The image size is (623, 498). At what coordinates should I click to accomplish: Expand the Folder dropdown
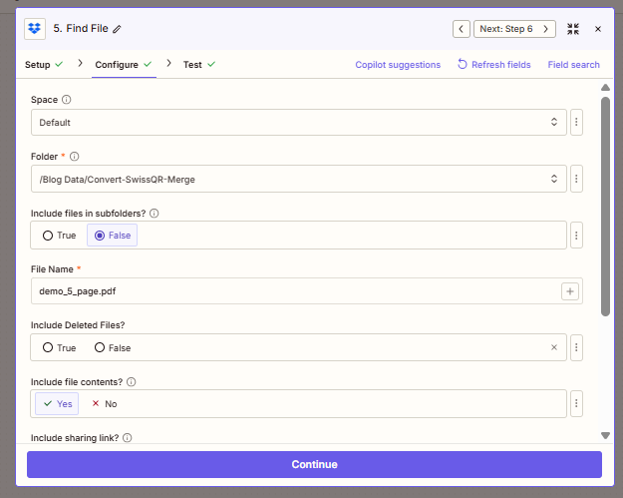point(299,179)
